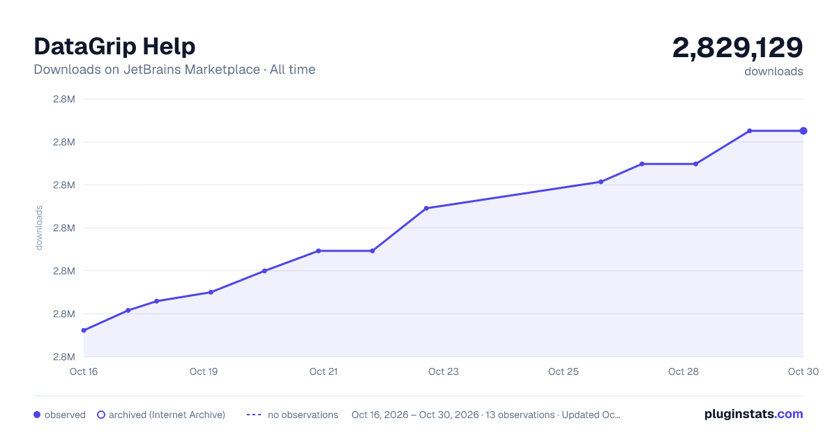The width and height of the screenshot is (837, 439).
Task: Click the 'downloads' caption under the total
Action: pos(774,71)
